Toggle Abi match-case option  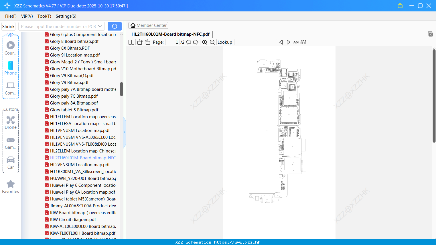pyautogui.click(x=296, y=42)
